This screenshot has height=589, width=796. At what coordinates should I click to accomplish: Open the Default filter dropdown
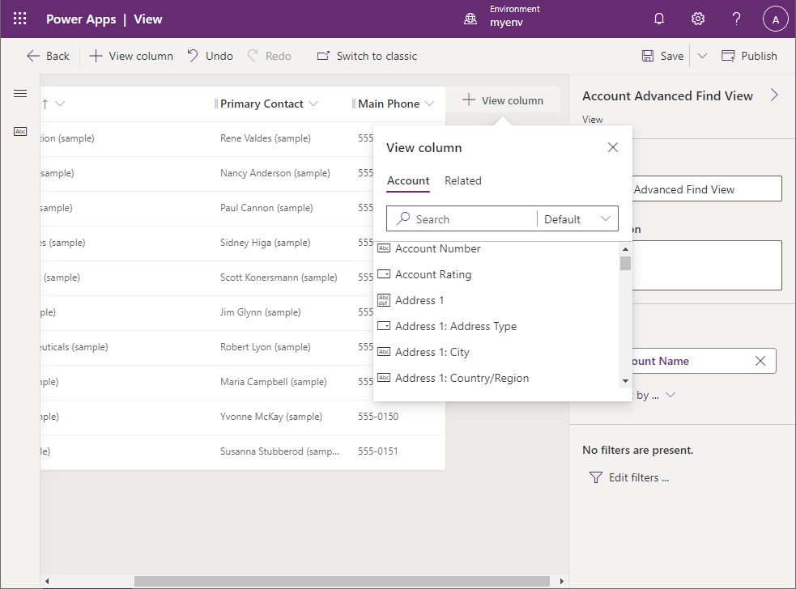point(577,218)
